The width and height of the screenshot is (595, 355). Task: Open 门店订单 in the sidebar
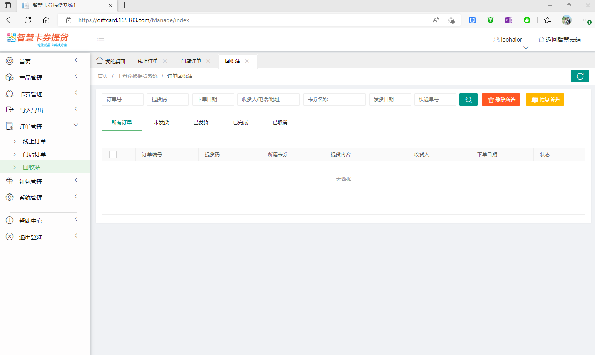click(35, 154)
